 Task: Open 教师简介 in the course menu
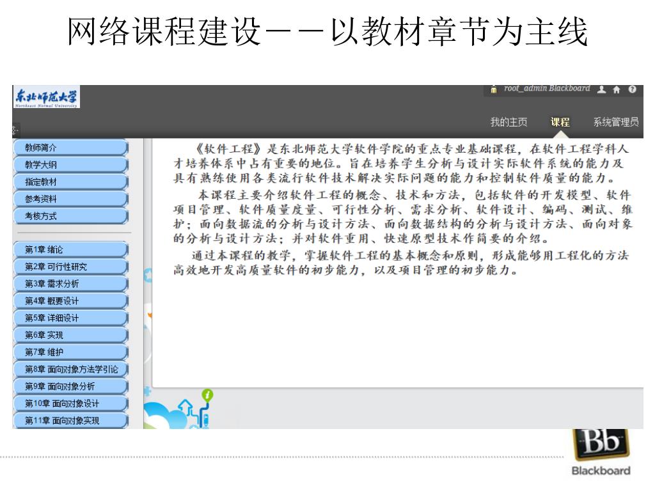pyautogui.click(x=70, y=148)
